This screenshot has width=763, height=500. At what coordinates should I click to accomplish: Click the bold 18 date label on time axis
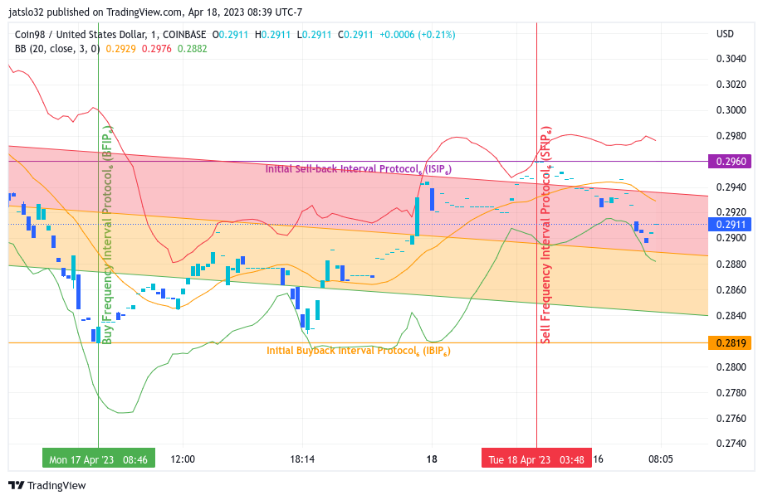(432, 459)
